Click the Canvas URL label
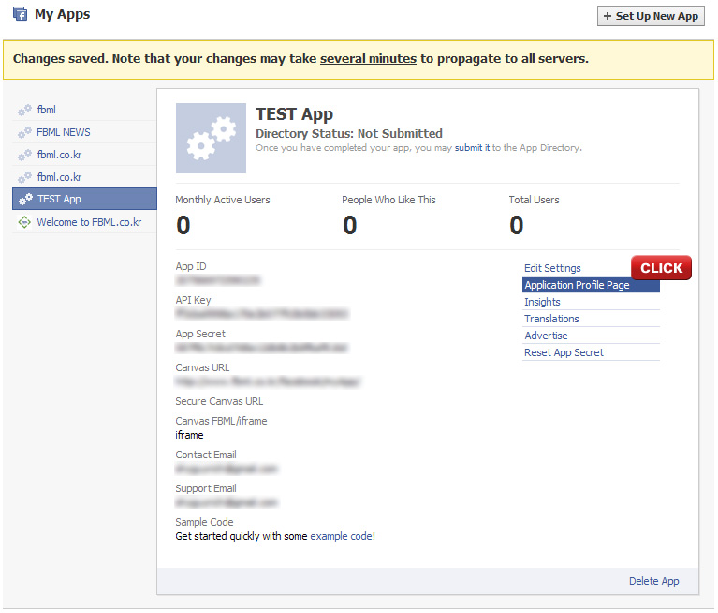This screenshot has width=718, height=613. pos(202,367)
